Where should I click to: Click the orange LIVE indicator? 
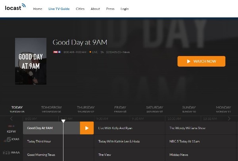coord(94,52)
